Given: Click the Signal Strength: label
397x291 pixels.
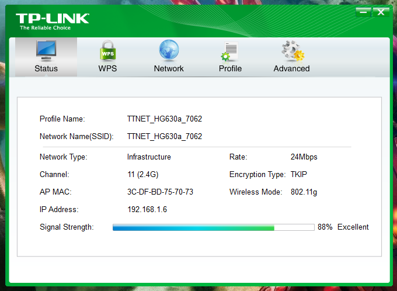Looking at the screenshot, I should pos(67,227).
